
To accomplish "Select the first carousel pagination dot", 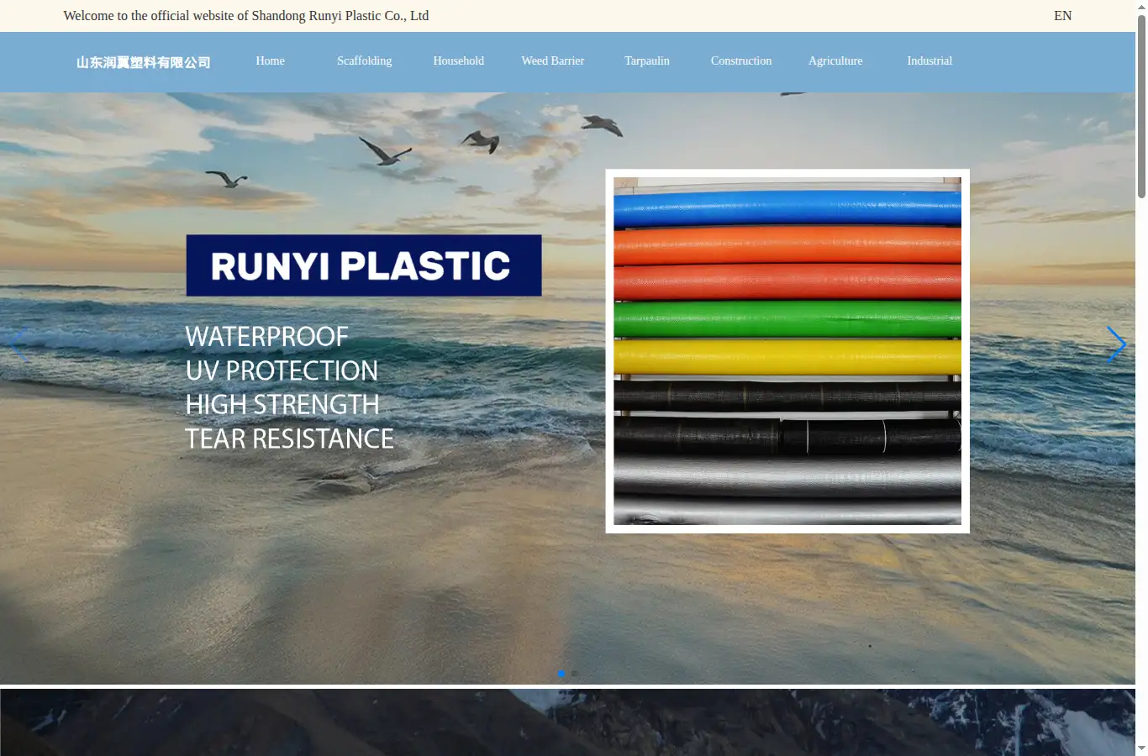I will pos(561,674).
